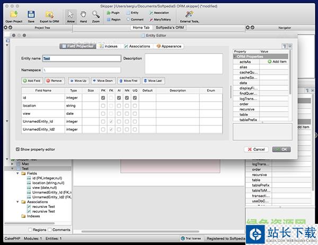The image size is (318, 245).
Task: Collapse the ORM Properties group
Action: [235, 56]
